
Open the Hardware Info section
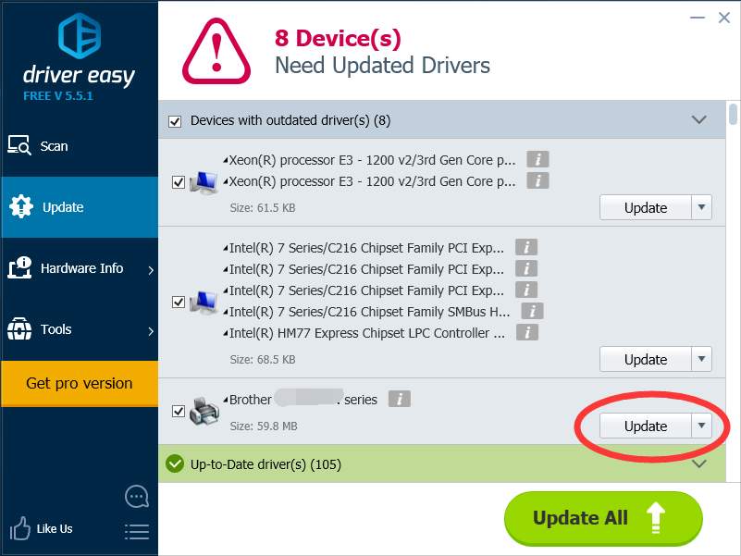80,268
